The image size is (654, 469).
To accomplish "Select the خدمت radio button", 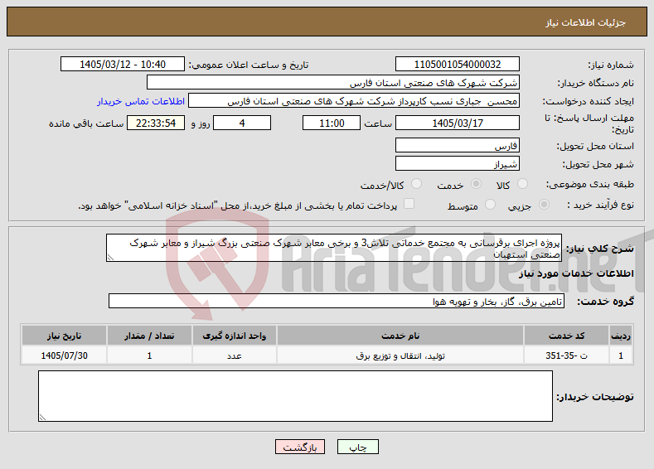I will pyautogui.click(x=476, y=184).
